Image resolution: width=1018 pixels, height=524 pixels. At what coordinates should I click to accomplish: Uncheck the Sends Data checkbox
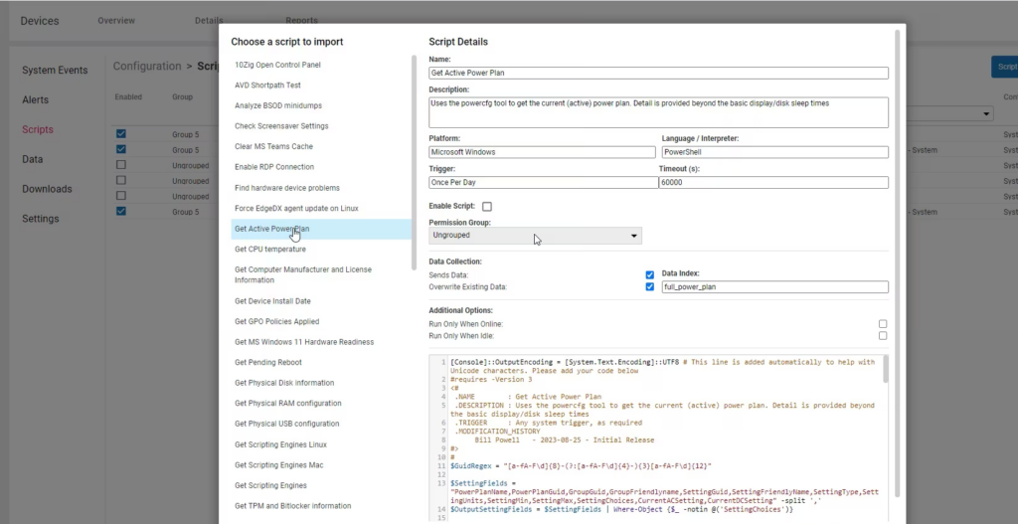(x=649, y=274)
